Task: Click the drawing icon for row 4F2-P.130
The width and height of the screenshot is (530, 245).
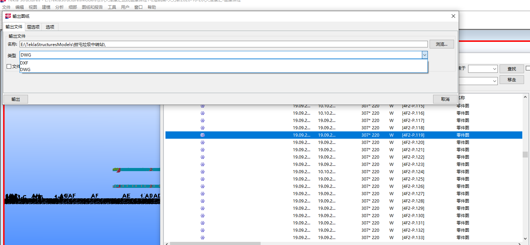Action: (202, 215)
